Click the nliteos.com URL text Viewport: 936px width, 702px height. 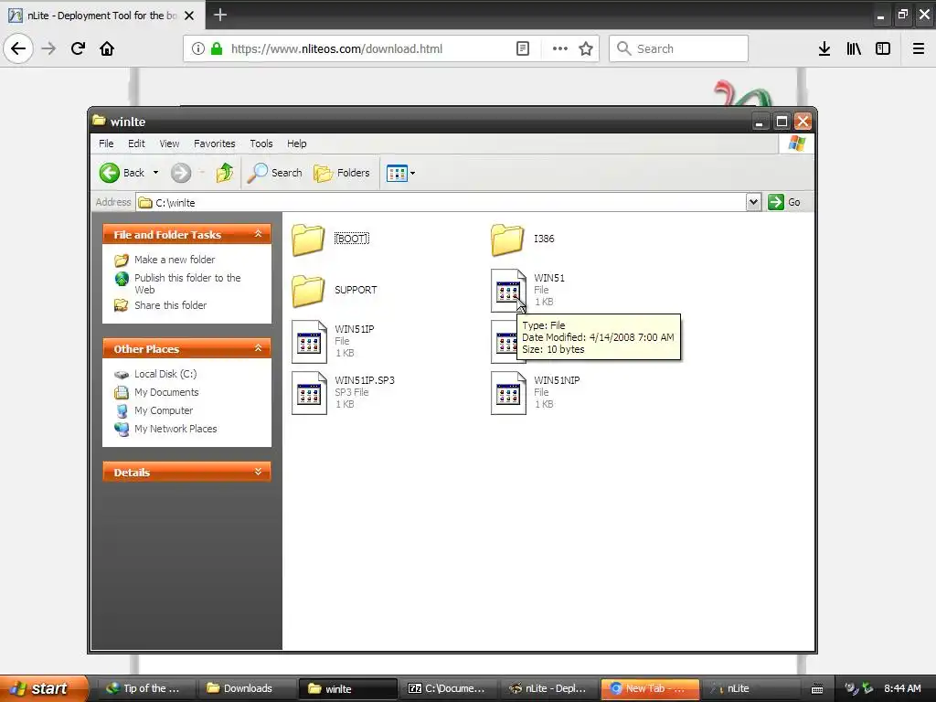coord(336,49)
